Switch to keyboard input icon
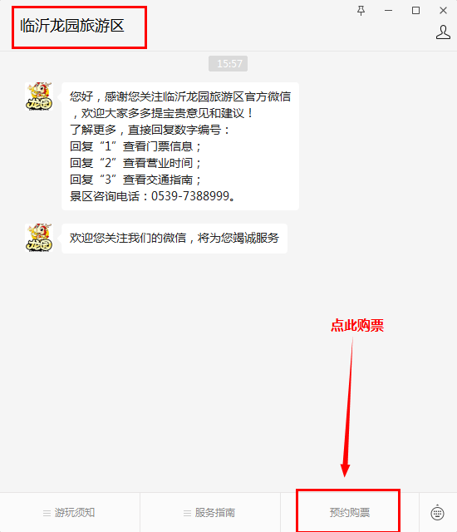The height and width of the screenshot is (532, 457). [x=437, y=512]
